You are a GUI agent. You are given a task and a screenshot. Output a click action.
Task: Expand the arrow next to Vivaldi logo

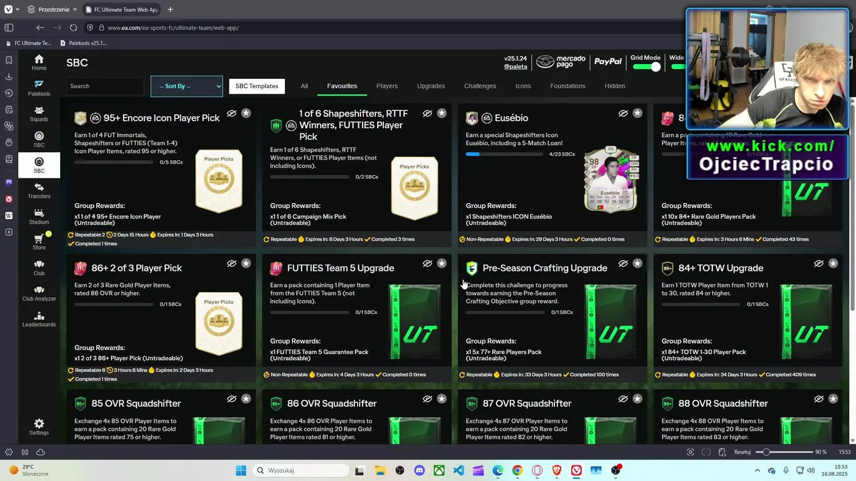click(x=18, y=9)
